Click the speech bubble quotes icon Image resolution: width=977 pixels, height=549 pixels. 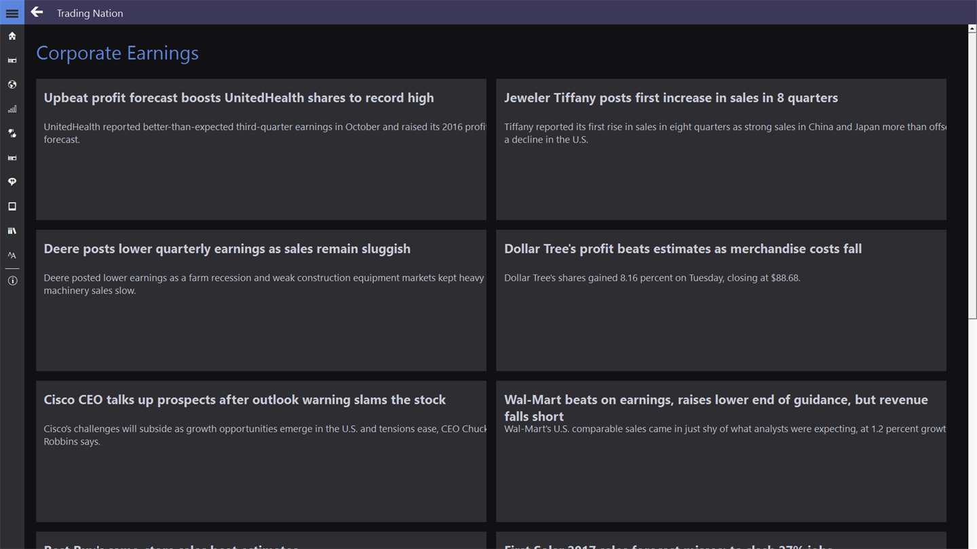pos(12,182)
